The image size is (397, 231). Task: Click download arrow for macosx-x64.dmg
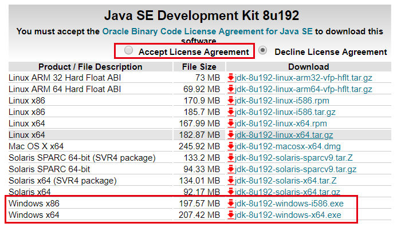231,146
